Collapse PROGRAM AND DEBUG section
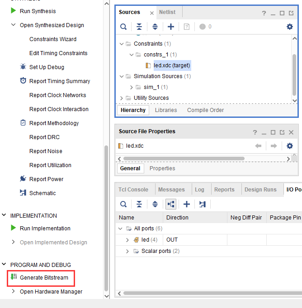This screenshot has height=308, width=302. pyautogui.click(x=4, y=264)
